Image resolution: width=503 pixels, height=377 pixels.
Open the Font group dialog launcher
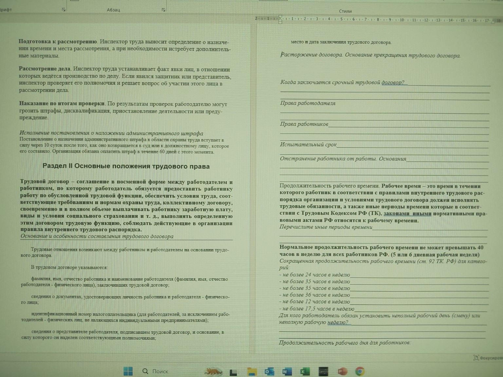[x=64, y=10]
